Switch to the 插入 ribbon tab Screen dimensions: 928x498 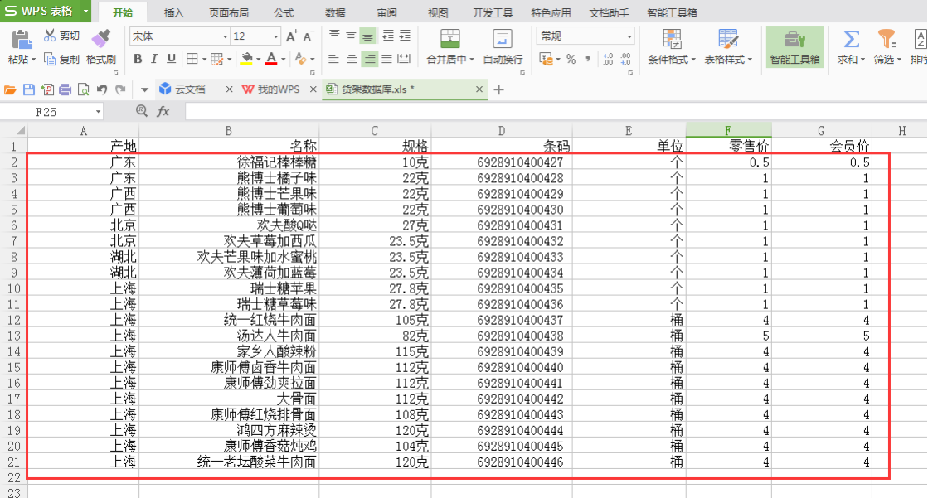pyautogui.click(x=174, y=12)
